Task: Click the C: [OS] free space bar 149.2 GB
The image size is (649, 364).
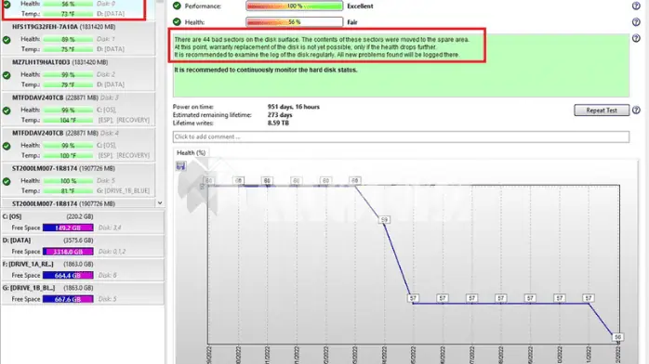Action: (x=68, y=227)
